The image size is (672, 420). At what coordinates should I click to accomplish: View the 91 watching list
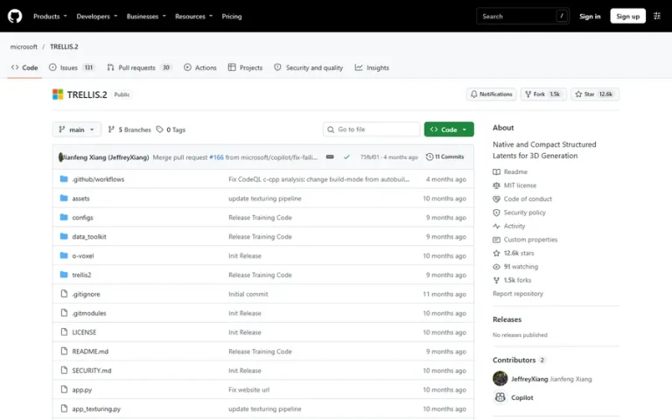pyautogui.click(x=515, y=267)
